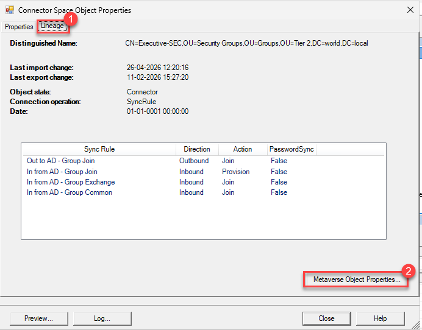Click the Action column header
The height and width of the screenshot is (330, 422).
pyautogui.click(x=242, y=149)
